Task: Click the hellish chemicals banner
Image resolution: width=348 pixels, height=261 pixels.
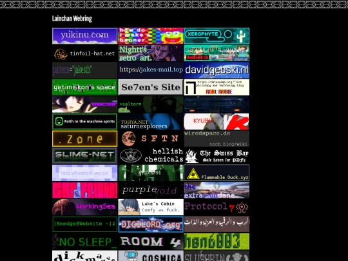Action: (x=151, y=156)
